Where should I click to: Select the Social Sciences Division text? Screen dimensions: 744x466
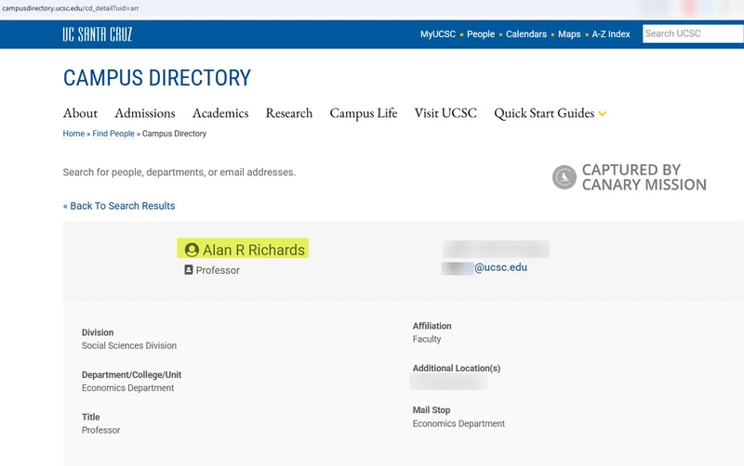tap(129, 345)
